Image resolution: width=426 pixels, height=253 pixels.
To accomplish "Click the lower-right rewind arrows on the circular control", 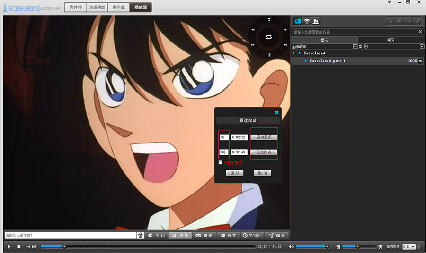I will pos(285,45).
